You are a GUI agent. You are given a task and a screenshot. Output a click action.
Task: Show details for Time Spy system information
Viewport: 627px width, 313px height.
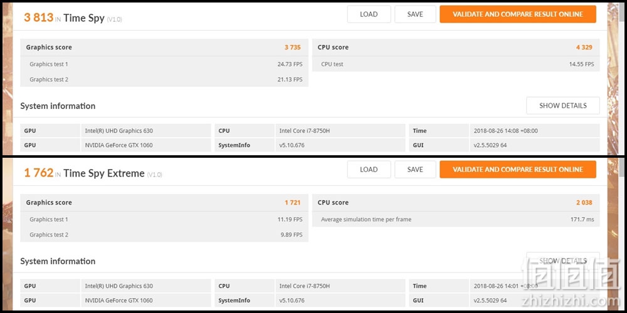(563, 105)
